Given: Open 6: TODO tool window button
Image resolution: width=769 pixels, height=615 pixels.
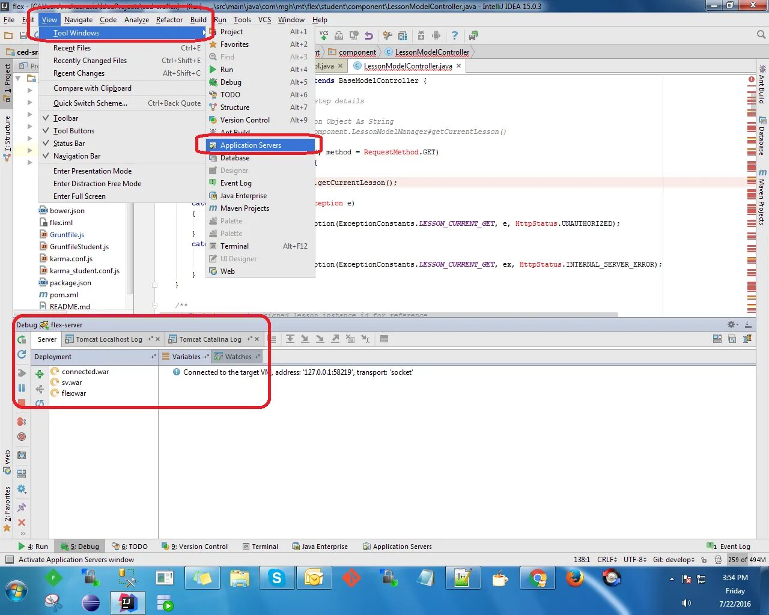Looking at the screenshot, I should coord(130,547).
